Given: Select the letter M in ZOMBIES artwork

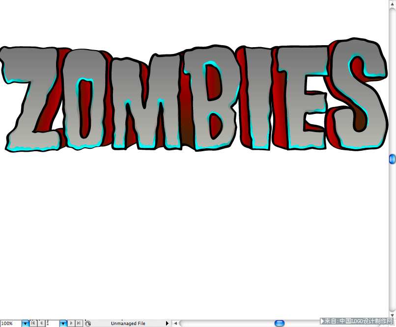Looking at the screenshot, I should [146, 102].
